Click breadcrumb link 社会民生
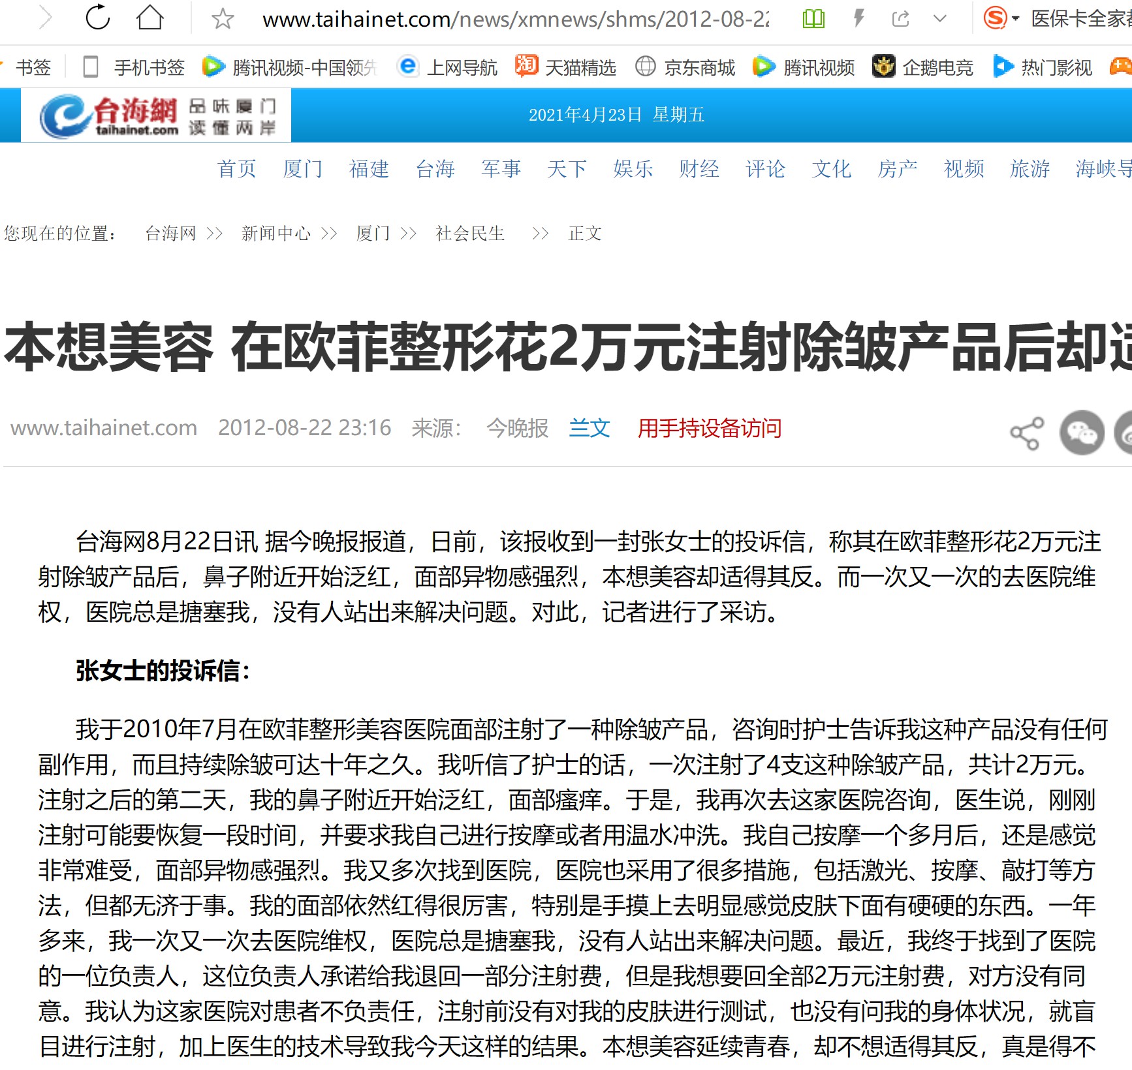This screenshot has width=1132, height=1070. click(470, 233)
